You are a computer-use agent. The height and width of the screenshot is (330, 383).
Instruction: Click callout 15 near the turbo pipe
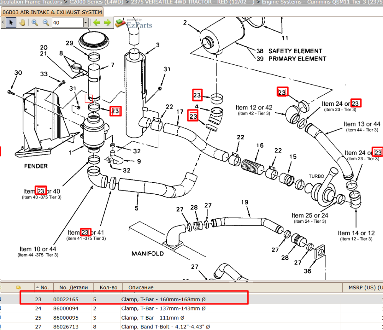click(293, 157)
